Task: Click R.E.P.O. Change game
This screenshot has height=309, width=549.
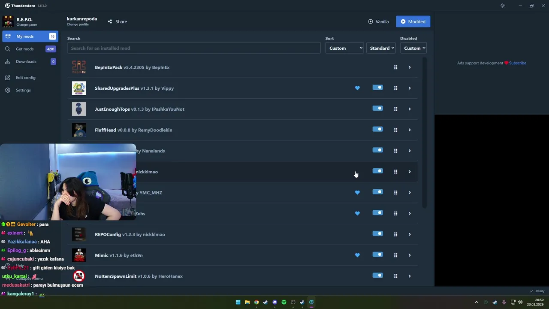Action: click(20, 21)
